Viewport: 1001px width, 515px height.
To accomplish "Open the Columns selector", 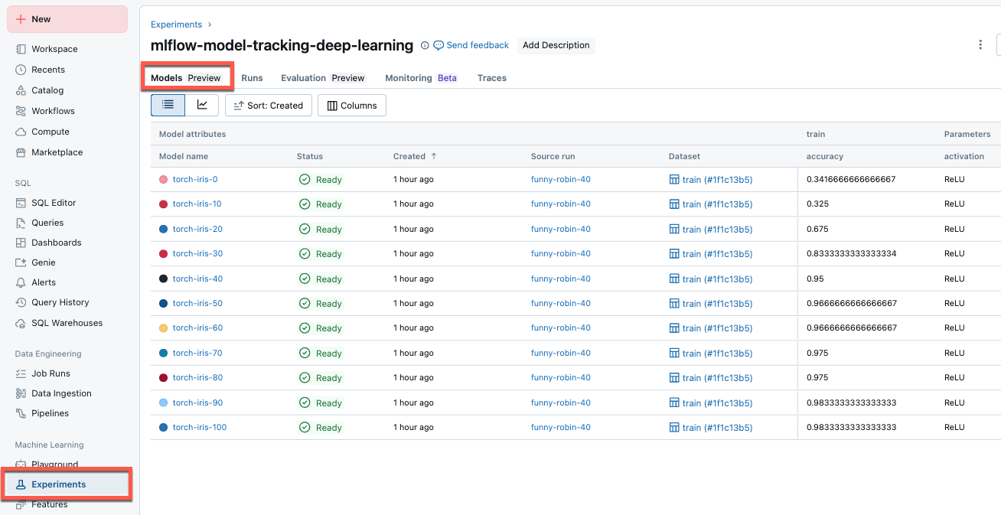I will pos(352,106).
